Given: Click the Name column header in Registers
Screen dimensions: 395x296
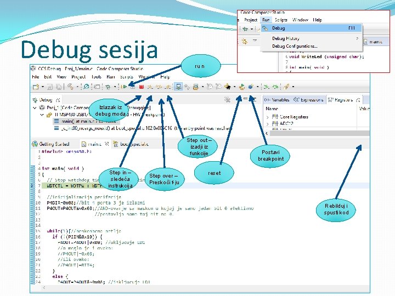Looking at the screenshot, I should 272,109.
